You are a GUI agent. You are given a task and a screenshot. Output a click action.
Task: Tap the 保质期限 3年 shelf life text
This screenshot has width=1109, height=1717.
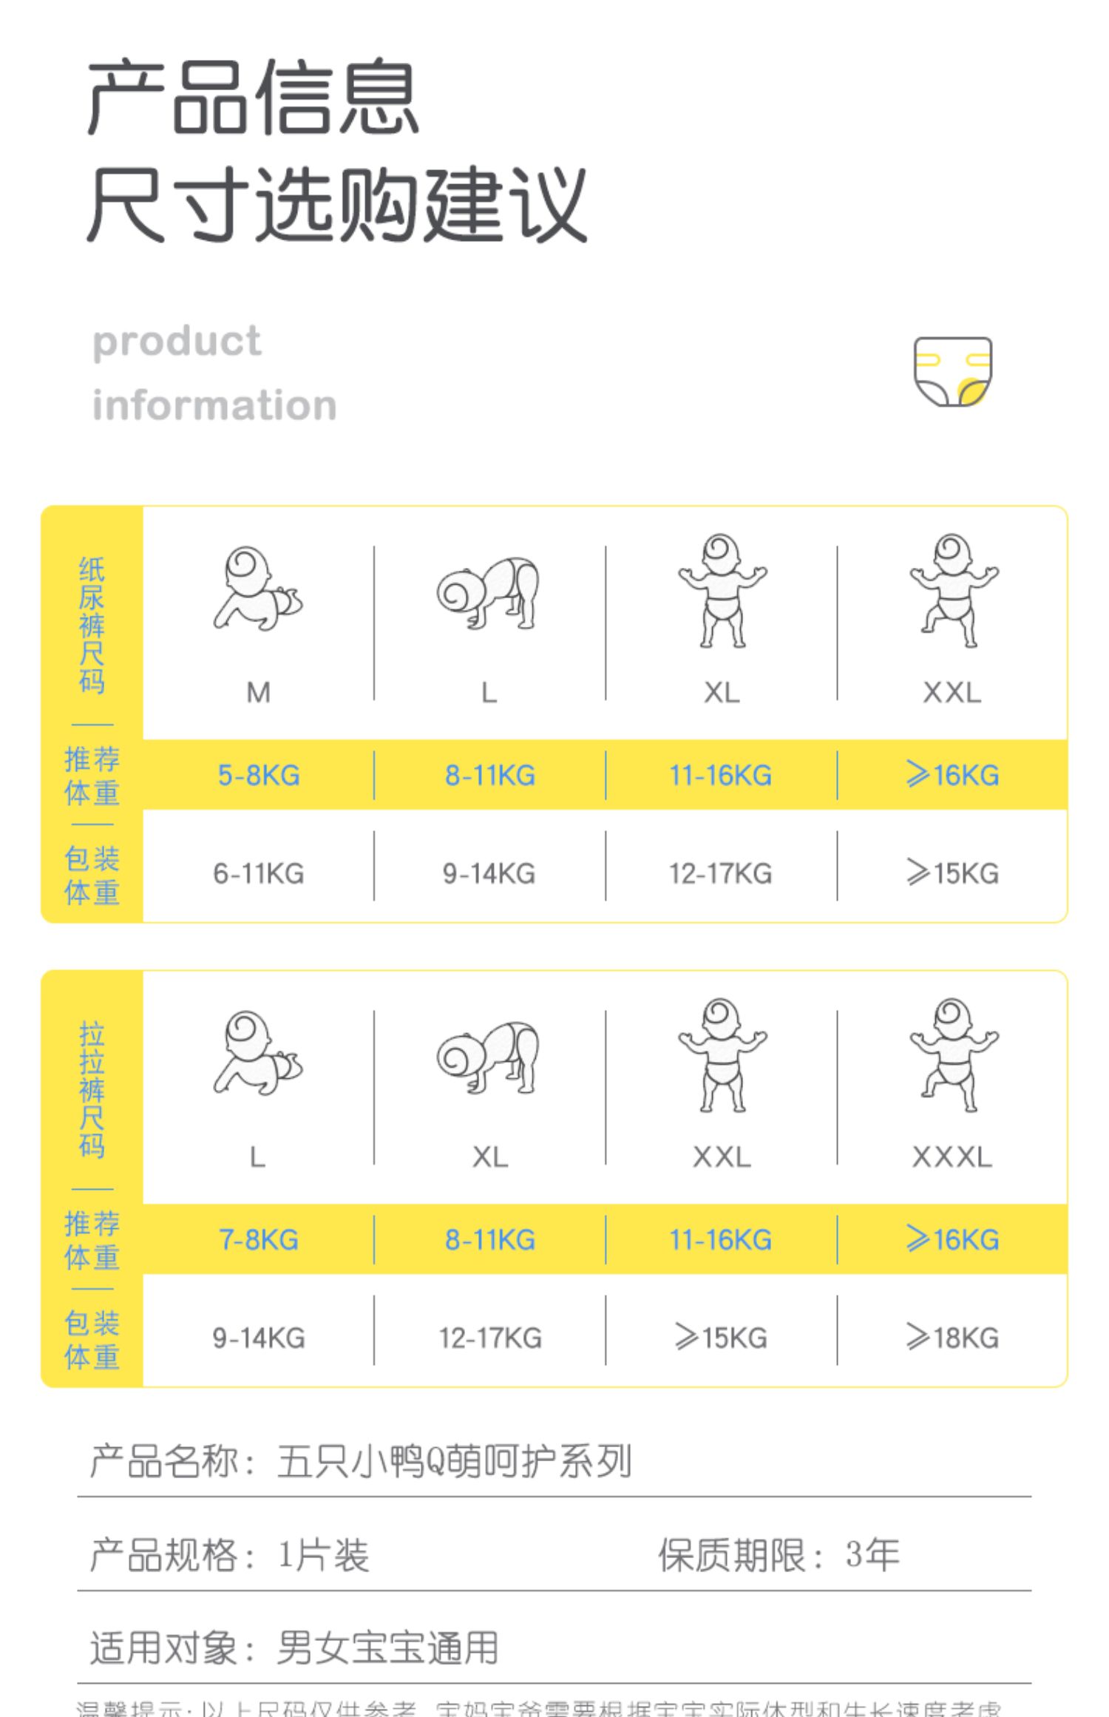(x=779, y=1554)
